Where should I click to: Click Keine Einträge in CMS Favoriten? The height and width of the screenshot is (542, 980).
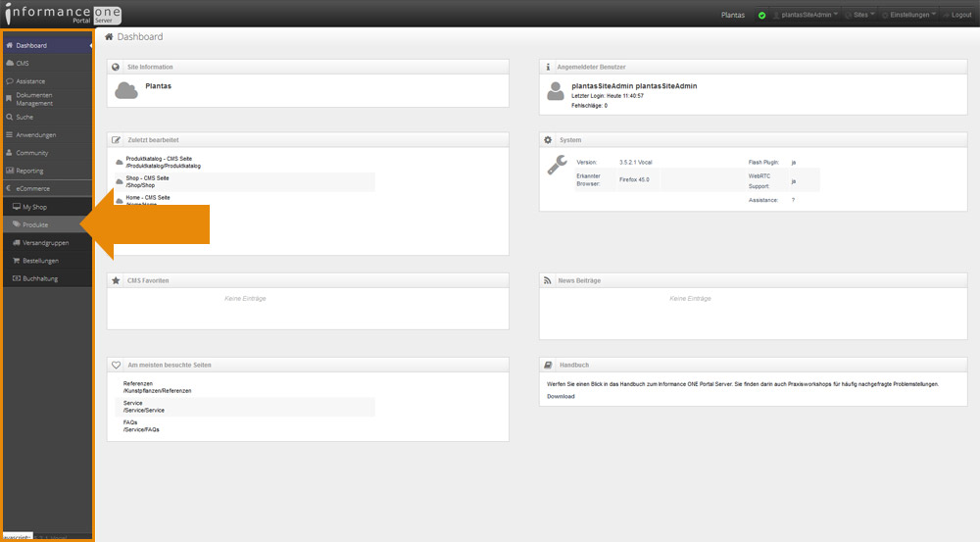coord(245,299)
